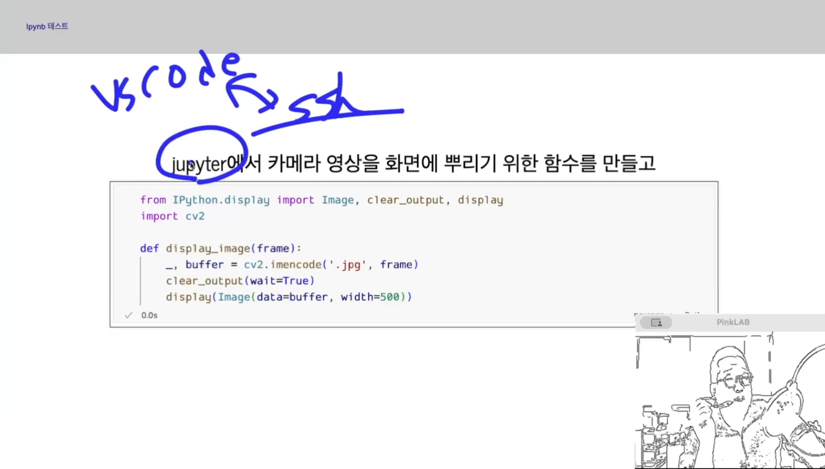Click the 'def display_image(frame):' line
This screenshot has height=469, width=825.
pyautogui.click(x=220, y=248)
